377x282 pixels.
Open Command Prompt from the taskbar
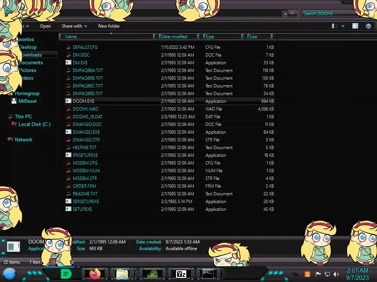[x=208, y=274]
